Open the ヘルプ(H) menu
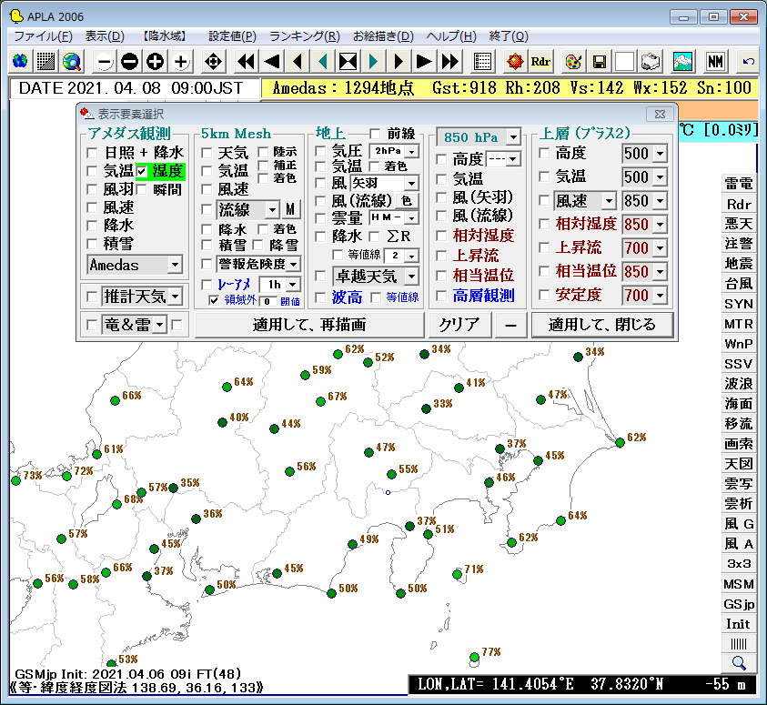Image resolution: width=767 pixels, height=705 pixels. (x=451, y=36)
